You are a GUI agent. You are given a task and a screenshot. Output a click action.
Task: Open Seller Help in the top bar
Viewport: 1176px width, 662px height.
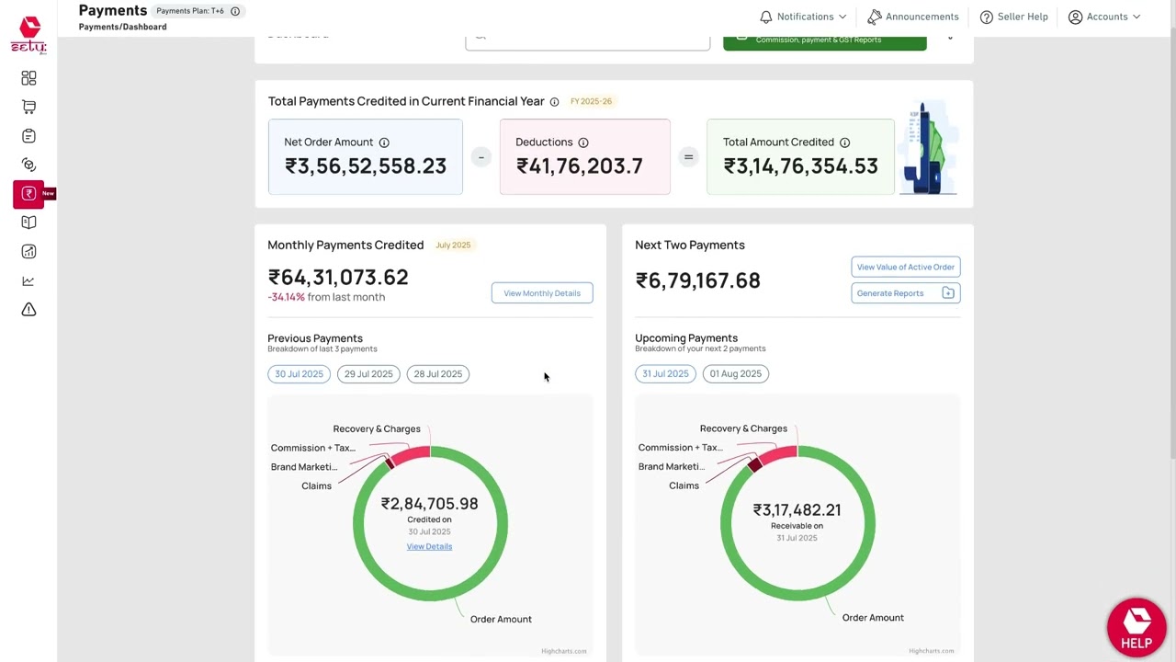[x=1013, y=17]
